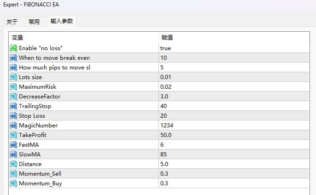316x195 pixels.
Task: Click the icon next to Lots size
Action: point(13,77)
